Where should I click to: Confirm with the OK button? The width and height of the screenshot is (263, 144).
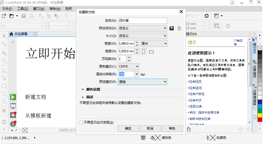128,128
